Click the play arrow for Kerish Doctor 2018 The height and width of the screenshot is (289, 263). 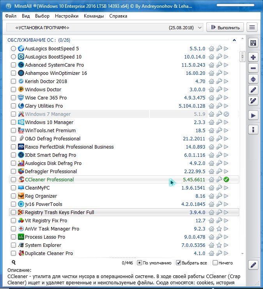point(226,81)
